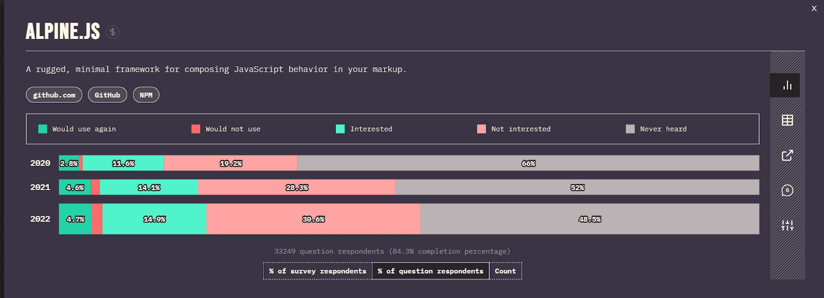
Task: Open the comments speech bubble icon
Action: (787, 191)
